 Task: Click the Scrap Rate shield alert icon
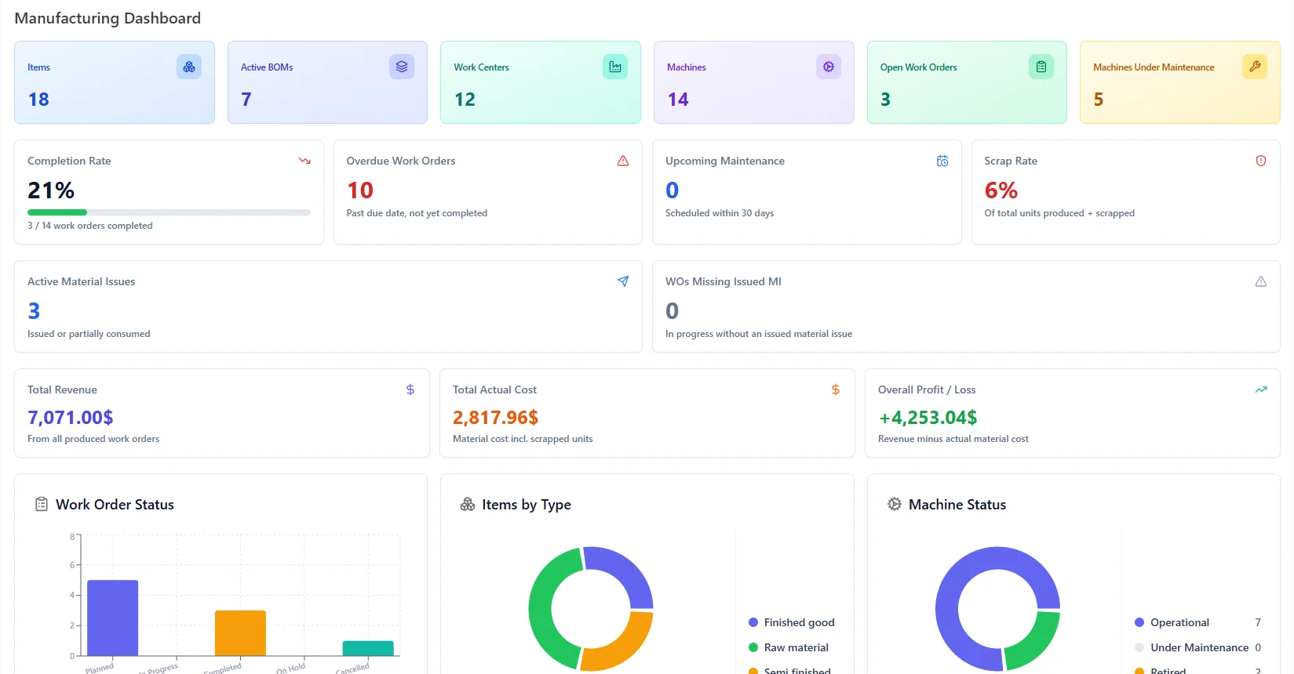(1261, 161)
